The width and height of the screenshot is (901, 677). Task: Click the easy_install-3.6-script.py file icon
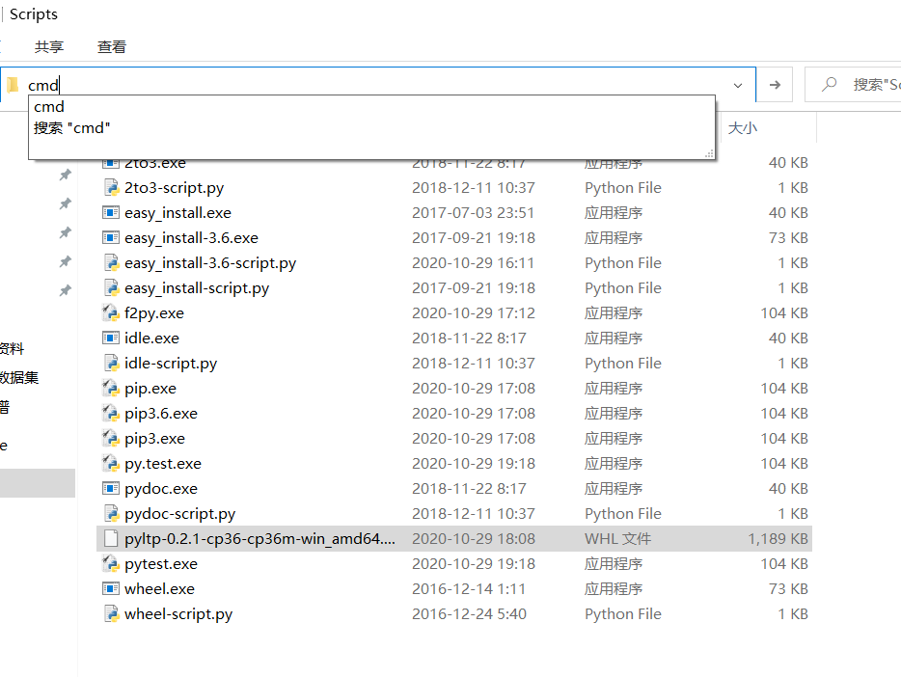click(x=111, y=263)
